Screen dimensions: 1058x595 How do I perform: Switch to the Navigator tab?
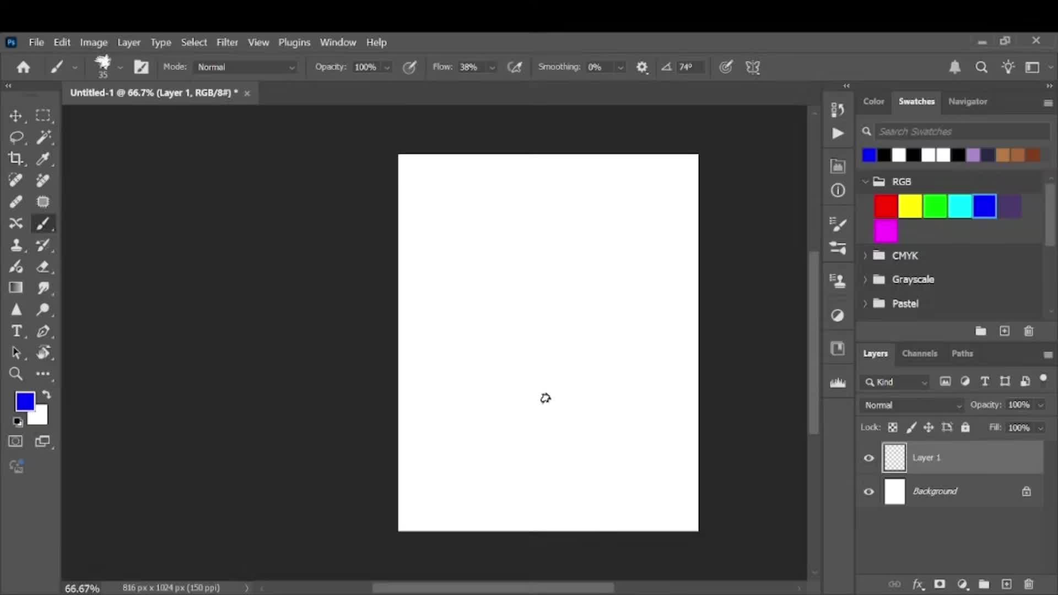968,101
